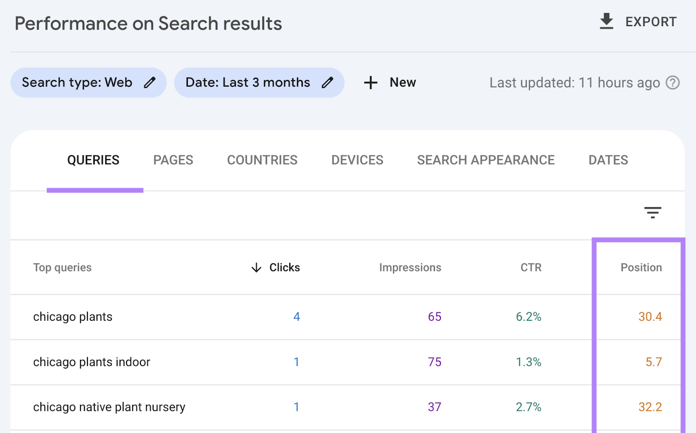
Task: Open the Date Last 3 months filter
Action: point(248,82)
